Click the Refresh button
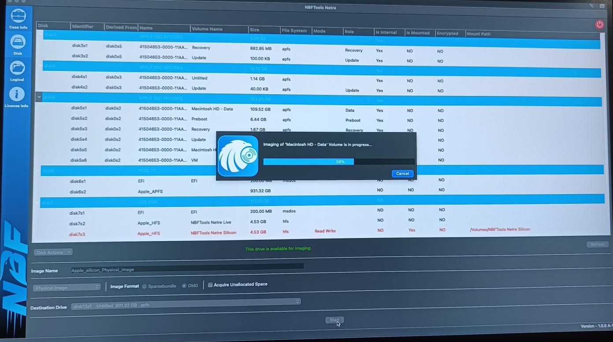613x342 pixels. click(x=597, y=244)
